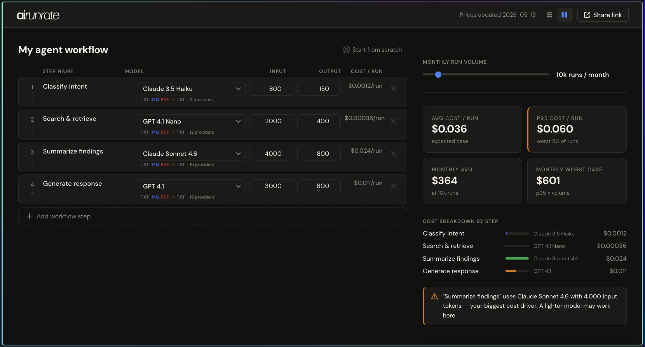The height and width of the screenshot is (347, 645).
Task: Click $0.00036 in the cost breakdown
Action: point(612,246)
